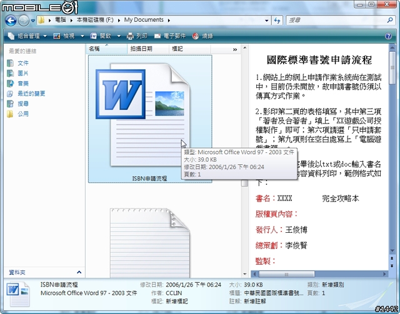Expand the 資料夾 Folders pane chevron
This screenshot has width=400, height=314.
pyautogui.click(x=79, y=272)
